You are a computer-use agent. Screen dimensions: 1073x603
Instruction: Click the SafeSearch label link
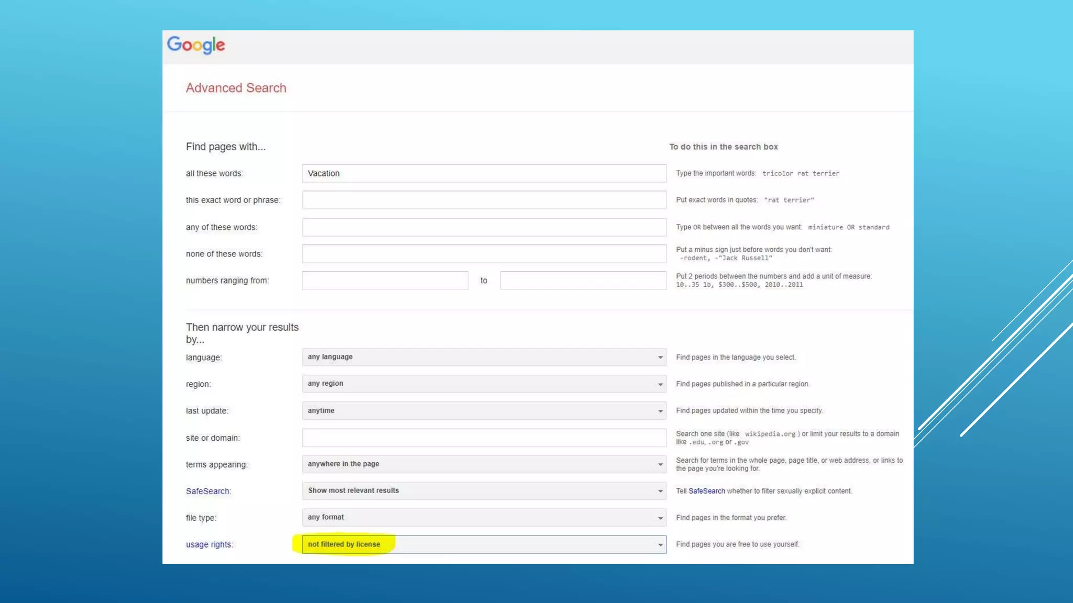(207, 492)
